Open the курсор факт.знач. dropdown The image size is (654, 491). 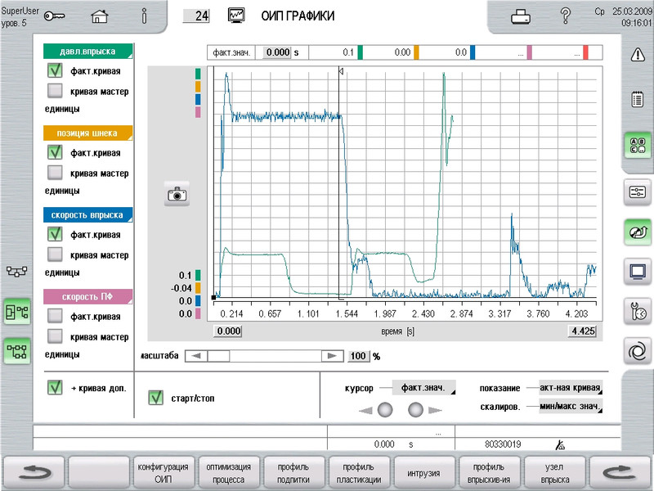[423, 388]
